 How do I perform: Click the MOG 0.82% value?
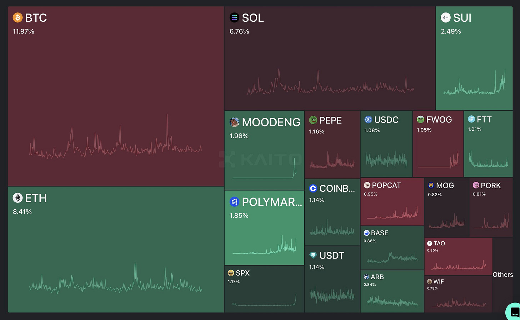[x=435, y=195]
